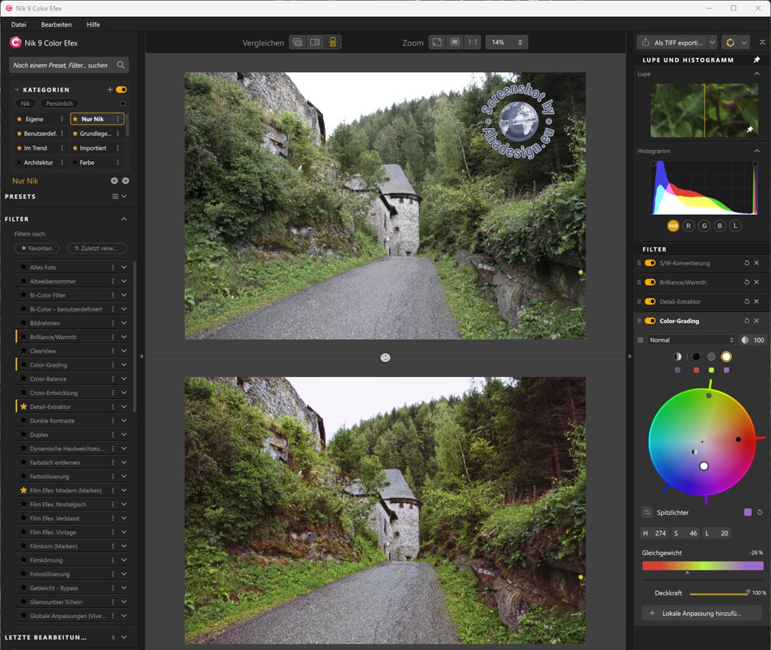Open the 14% zoom level dropdown
This screenshot has width=771, height=650.
coord(506,42)
